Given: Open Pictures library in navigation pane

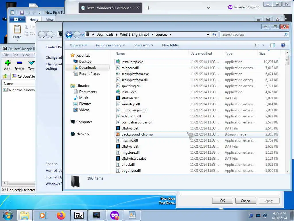Looking at the screenshot, I should click(x=85, y=104).
